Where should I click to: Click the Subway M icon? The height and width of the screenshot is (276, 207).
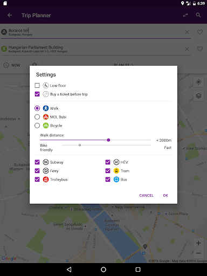(46, 162)
